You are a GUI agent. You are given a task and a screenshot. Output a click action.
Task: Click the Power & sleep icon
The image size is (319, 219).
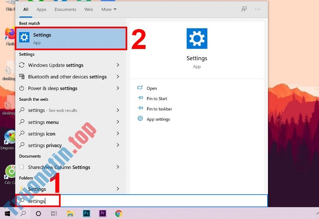(x=22, y=88)
